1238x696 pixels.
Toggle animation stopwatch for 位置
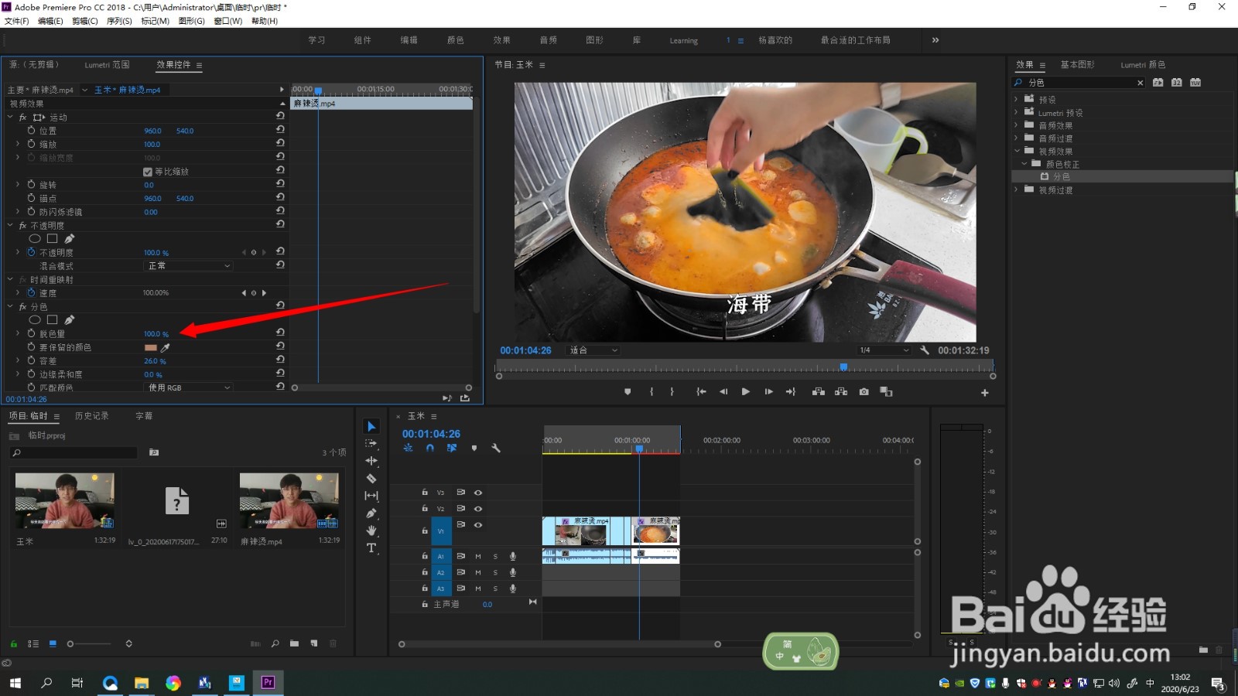click(31, 131)
